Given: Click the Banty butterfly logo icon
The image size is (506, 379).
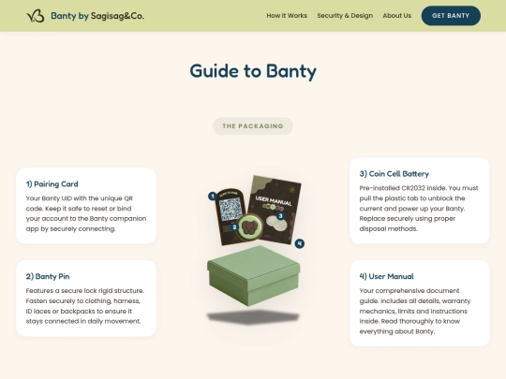Looking at the screenshot, I should pos(36,16).
